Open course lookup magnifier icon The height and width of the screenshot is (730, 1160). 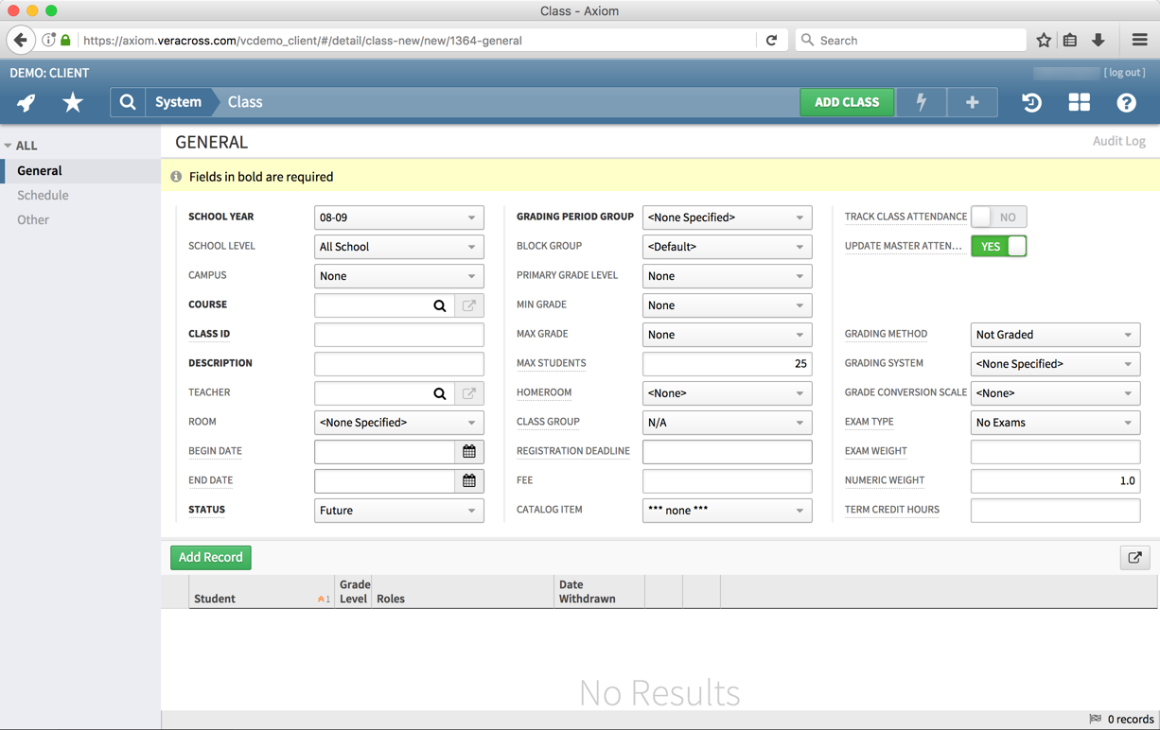click(440, 305)
